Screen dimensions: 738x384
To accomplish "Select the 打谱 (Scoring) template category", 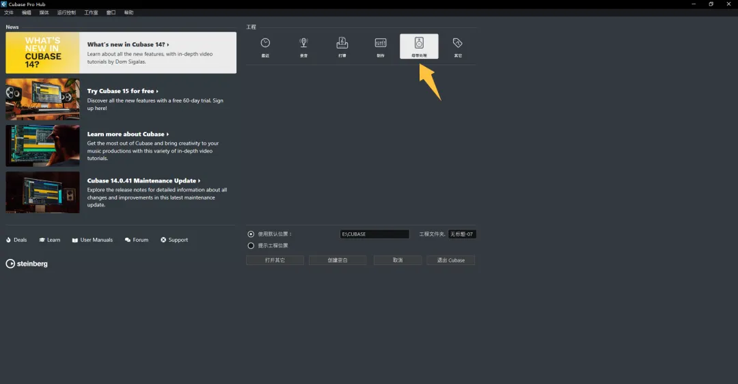I will coord(342,46).
